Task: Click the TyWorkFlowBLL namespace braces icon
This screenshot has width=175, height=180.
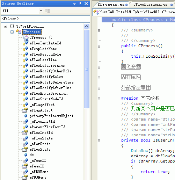Action: pos(12,26)
